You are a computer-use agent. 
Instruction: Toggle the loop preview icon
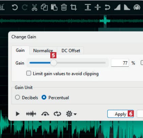point(57,114)
